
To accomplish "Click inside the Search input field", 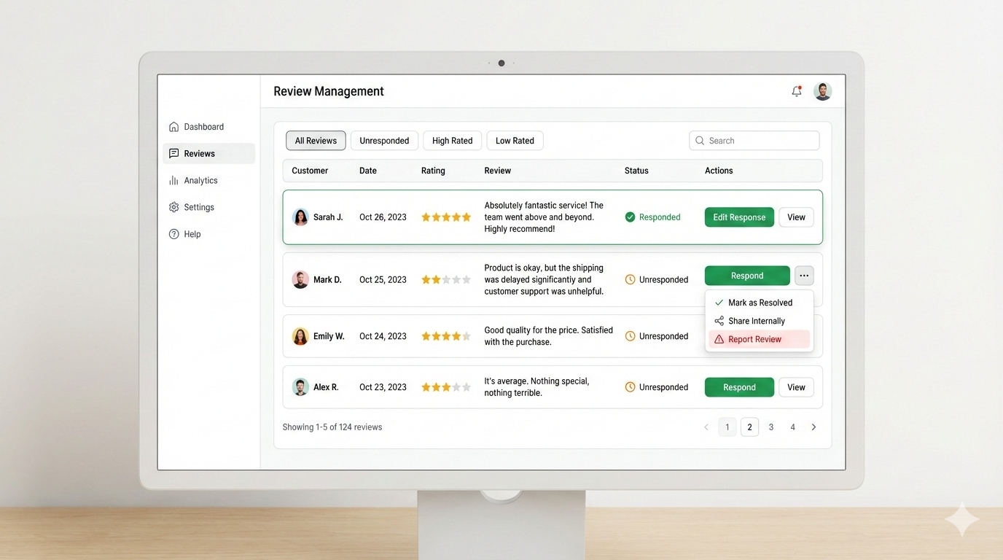I will click(x=754, y=140).
